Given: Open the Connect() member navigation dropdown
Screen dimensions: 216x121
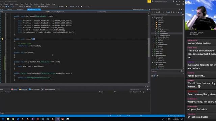Looking at the screenshot, I should [x=123, y=12].
